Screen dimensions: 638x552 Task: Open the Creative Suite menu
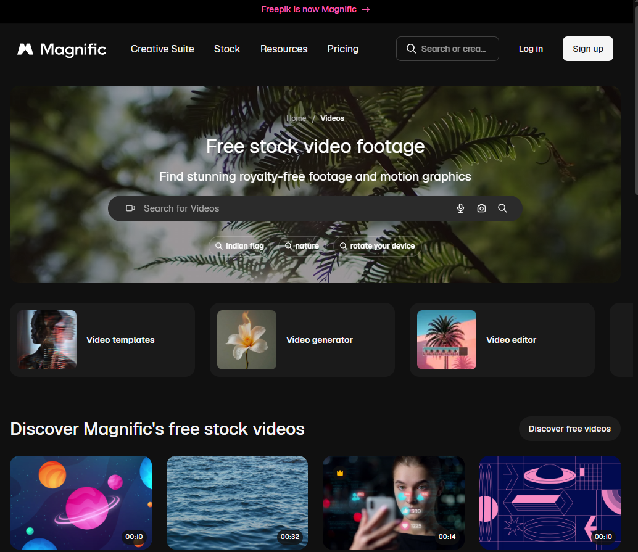tap(162, 49)
